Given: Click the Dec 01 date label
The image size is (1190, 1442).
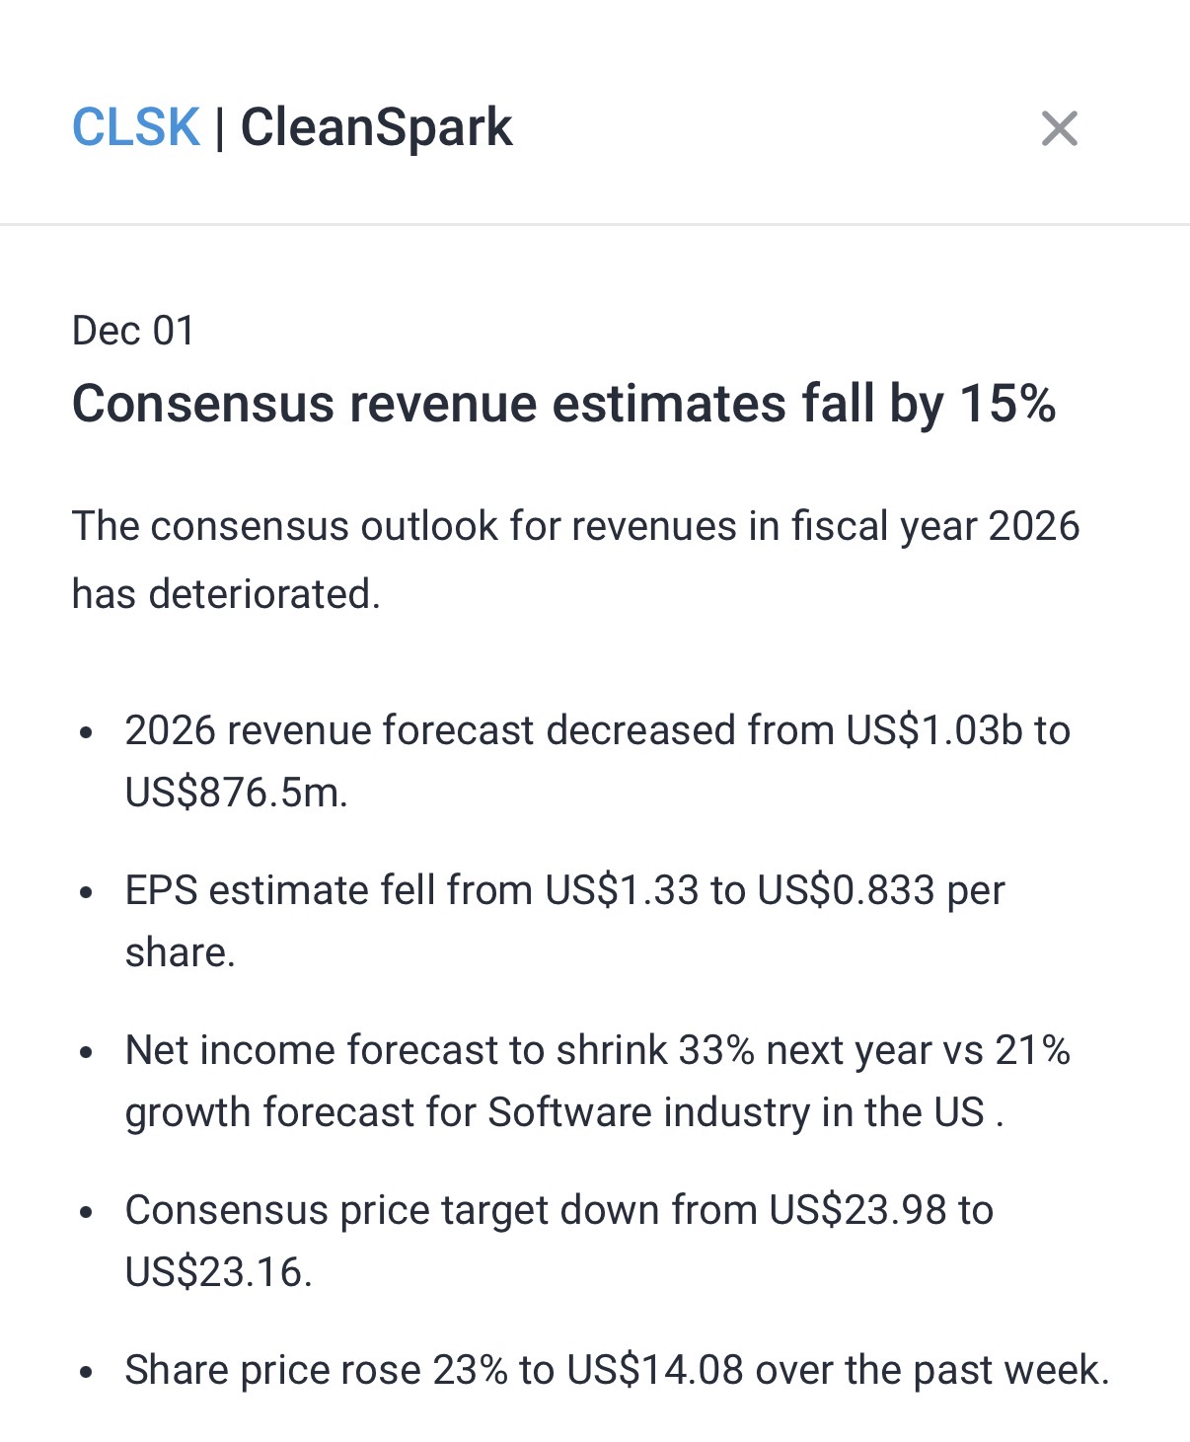Looking at the screenshot, I should tap(133, 331).
